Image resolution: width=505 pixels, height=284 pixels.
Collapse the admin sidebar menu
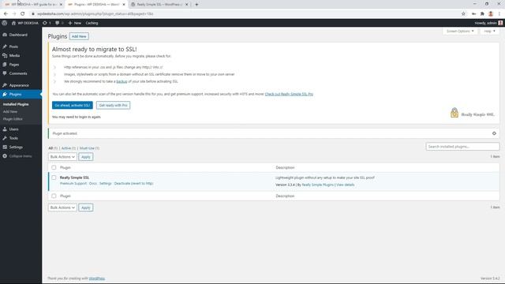(17, 156)
